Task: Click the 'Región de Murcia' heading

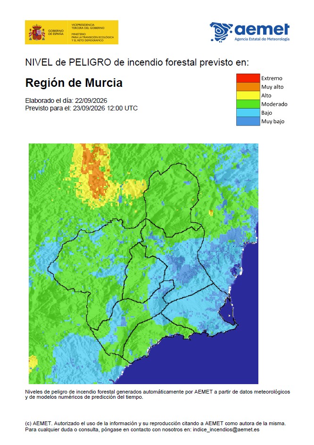Action: pos(74,83)
